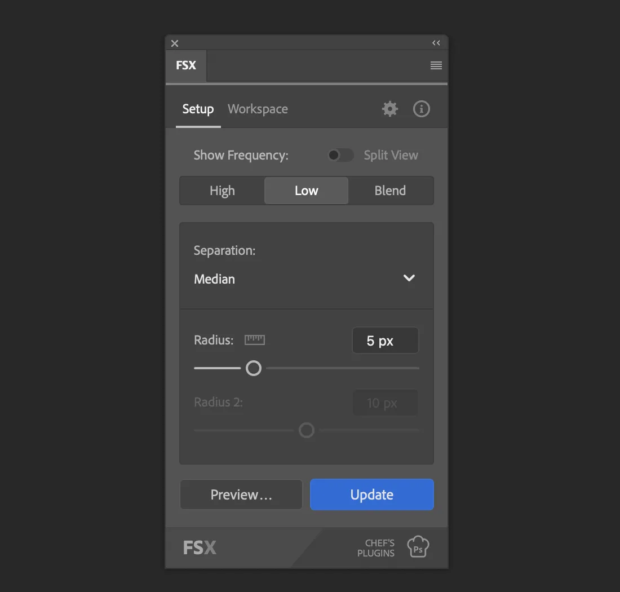Open the info icon
This screenshot has width=620, height=592.
(422, 109)
